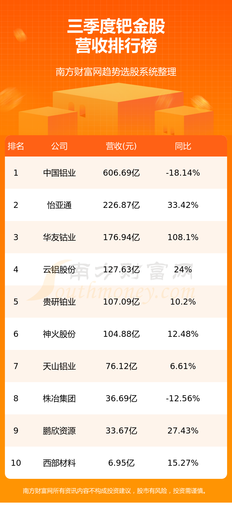
Task: Click growth value 108.1%
Action: point(183,237)
